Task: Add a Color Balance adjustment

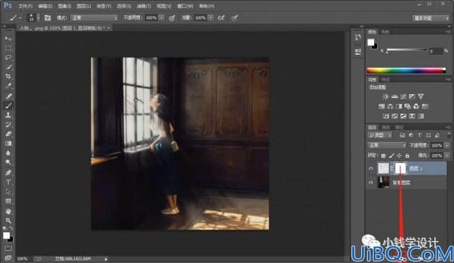Action: click(390, 106)
